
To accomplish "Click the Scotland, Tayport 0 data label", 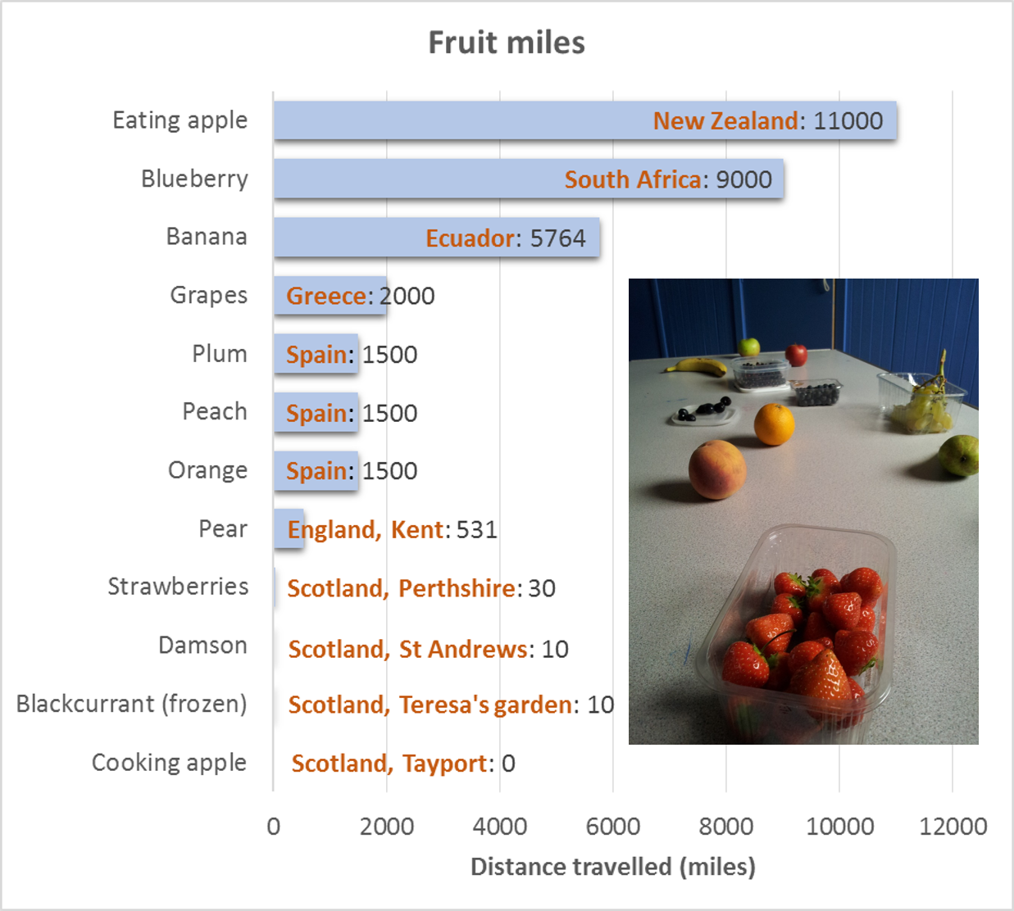I will (403, 764).
